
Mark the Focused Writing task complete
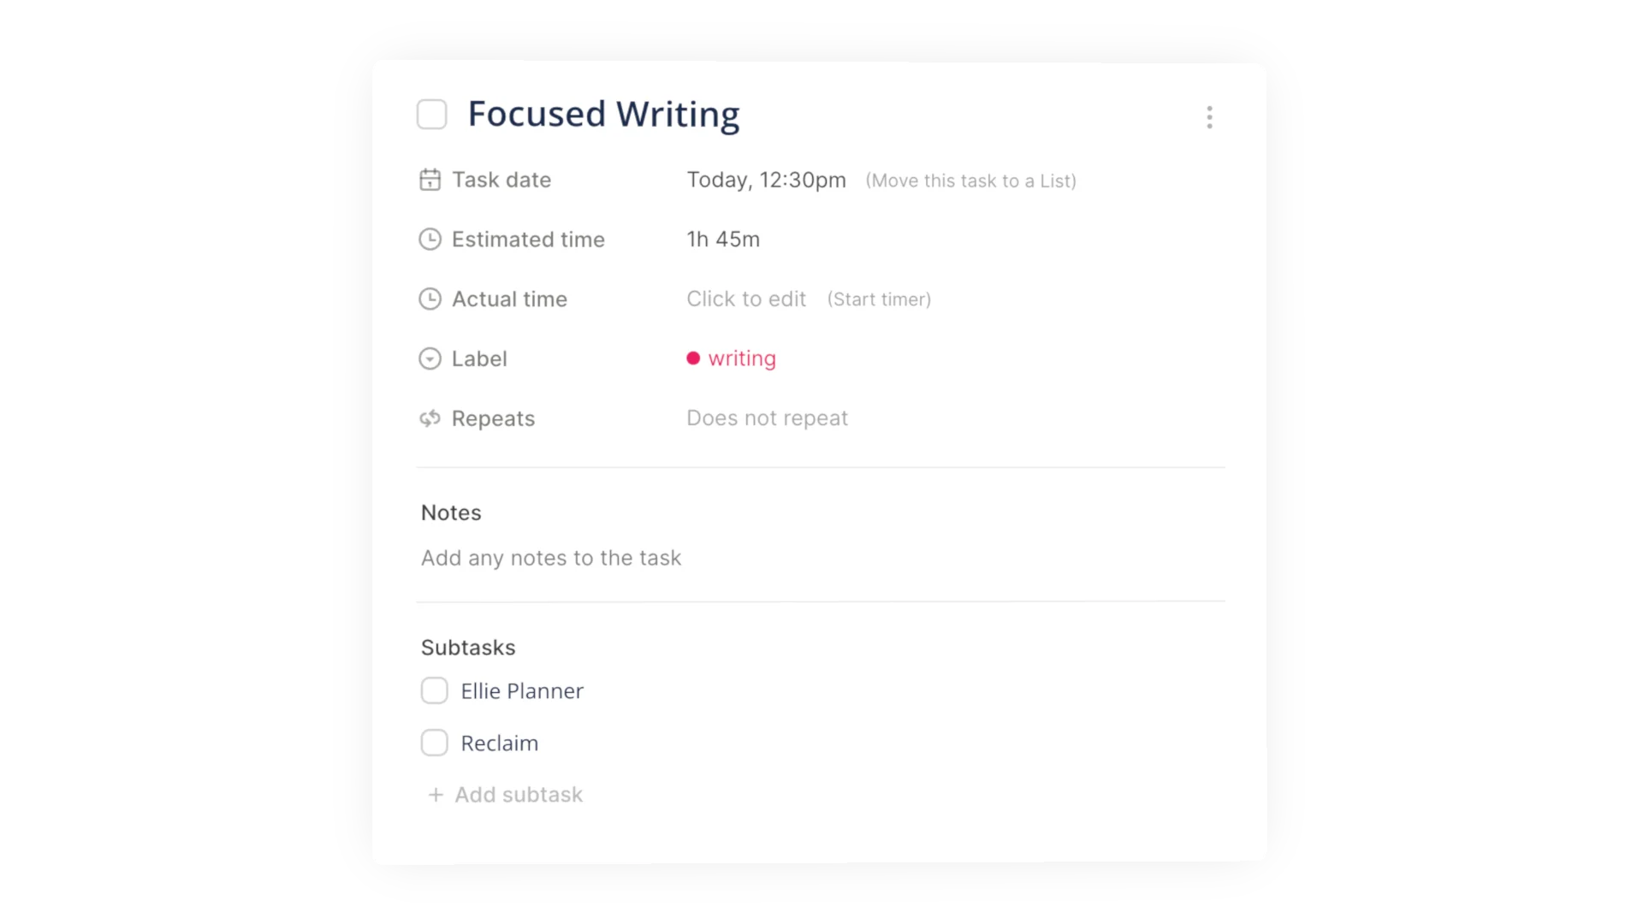coord(432,114)
